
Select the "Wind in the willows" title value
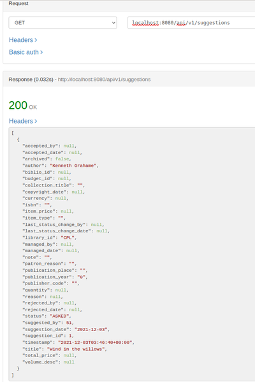click(x=76, y=349)
